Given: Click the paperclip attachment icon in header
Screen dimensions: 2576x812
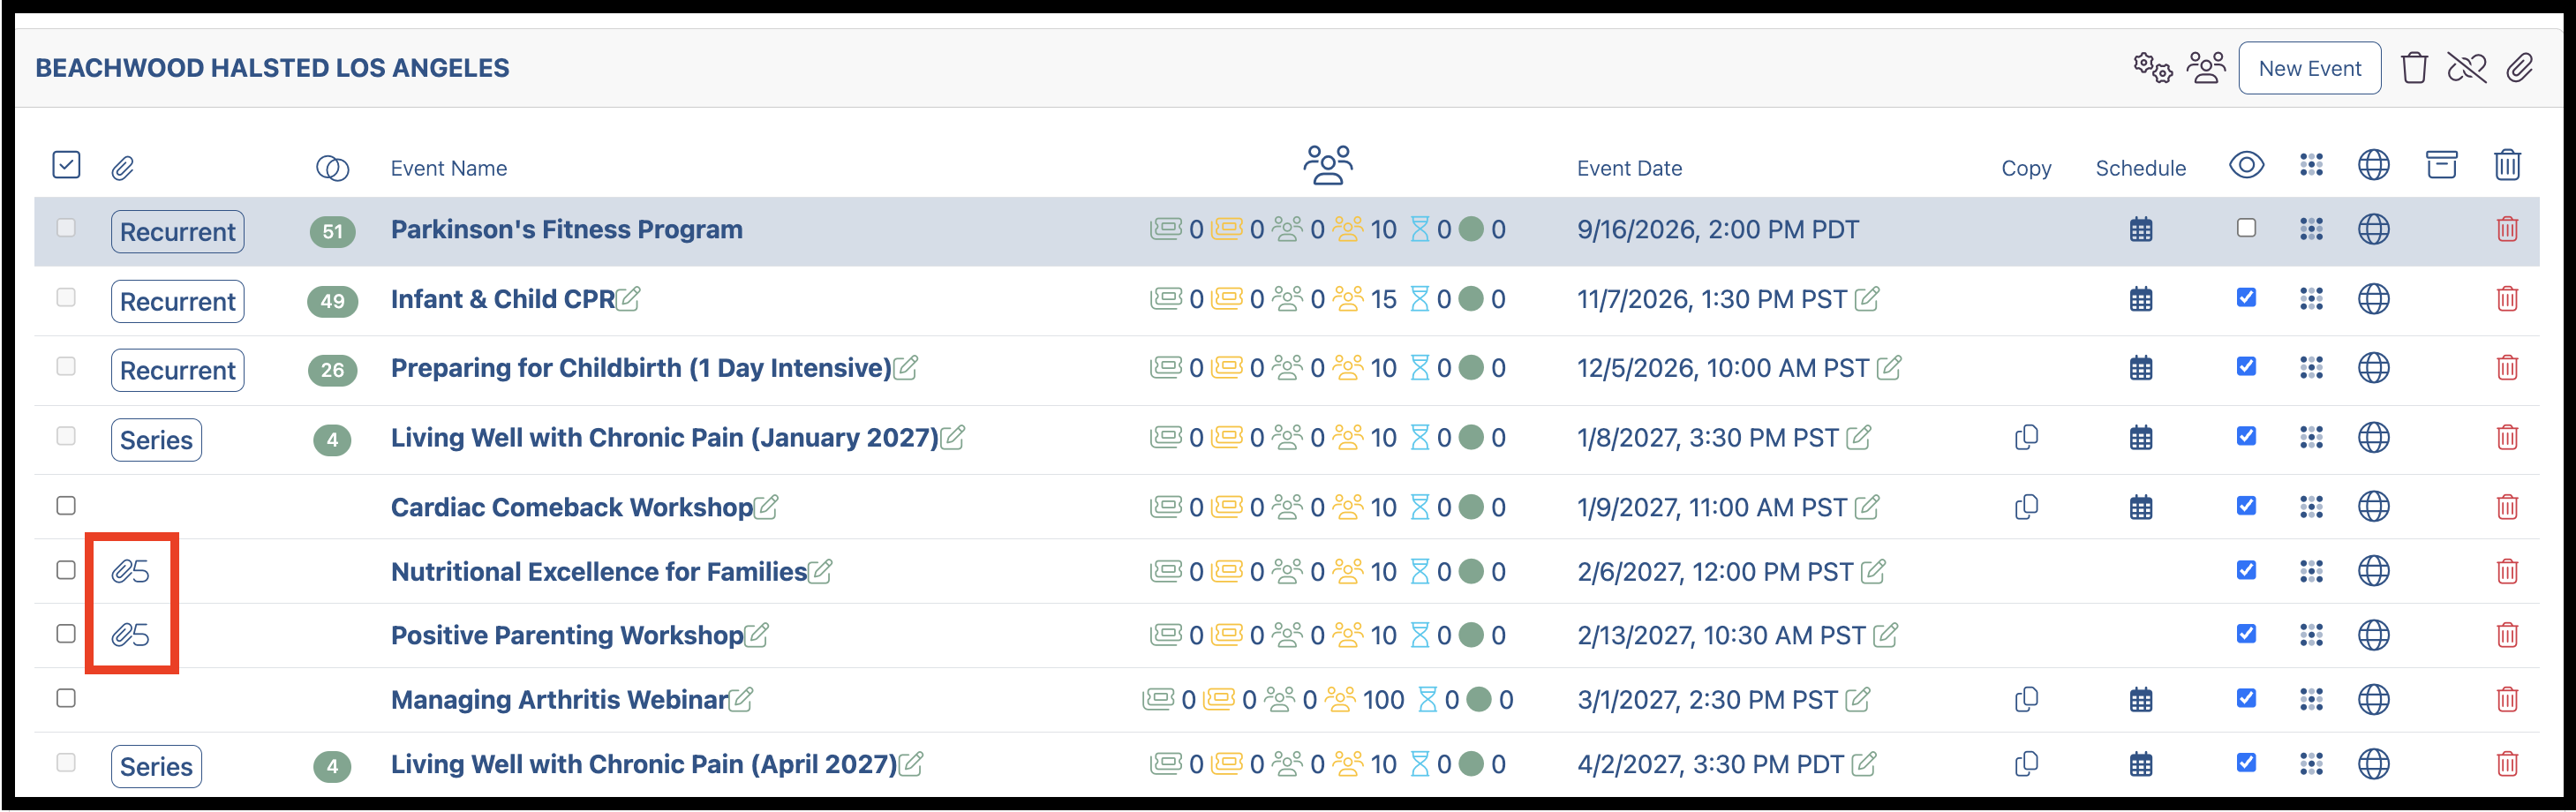Looking at the screenshot, I should tap(2520, 68).
